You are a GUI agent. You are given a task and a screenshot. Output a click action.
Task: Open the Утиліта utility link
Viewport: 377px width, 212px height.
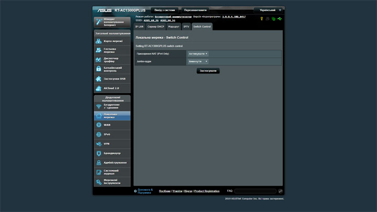coord(177,191)
